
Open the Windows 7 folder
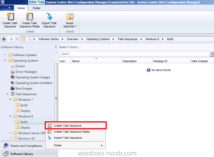pyautogui.click(x=25, y=100)
